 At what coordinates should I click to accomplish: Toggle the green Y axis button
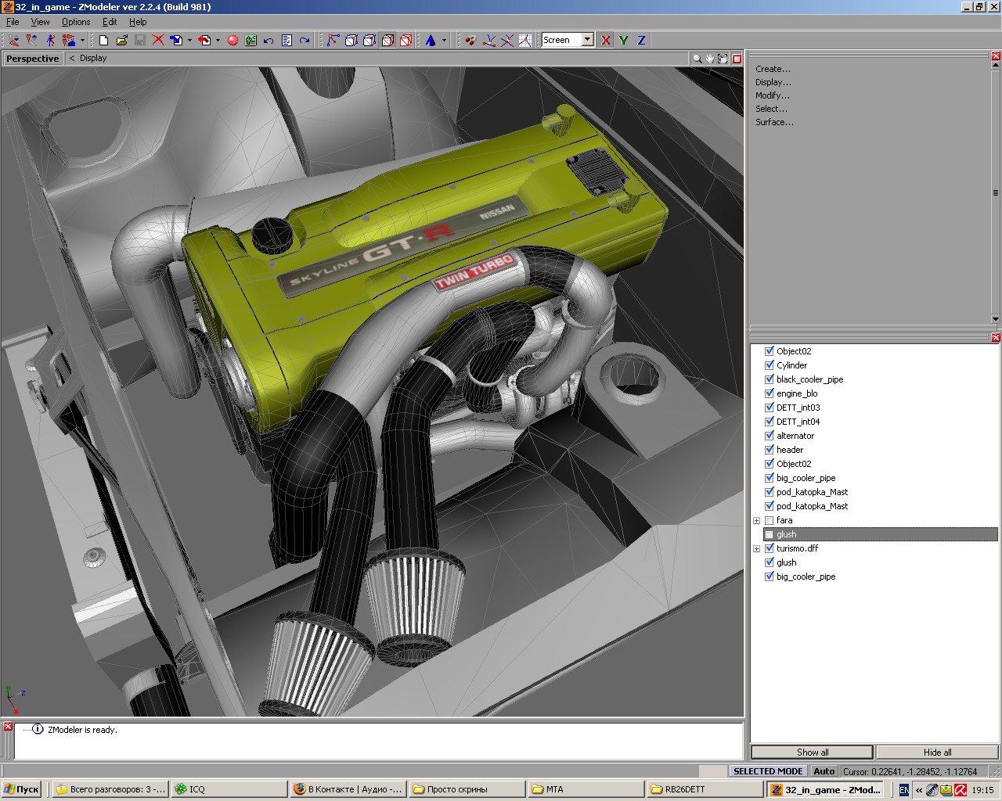click(623, 40)
